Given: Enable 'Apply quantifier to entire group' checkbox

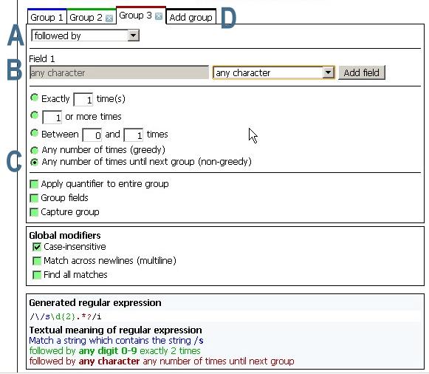Looking at the screenshot, I should click(34, 184).
